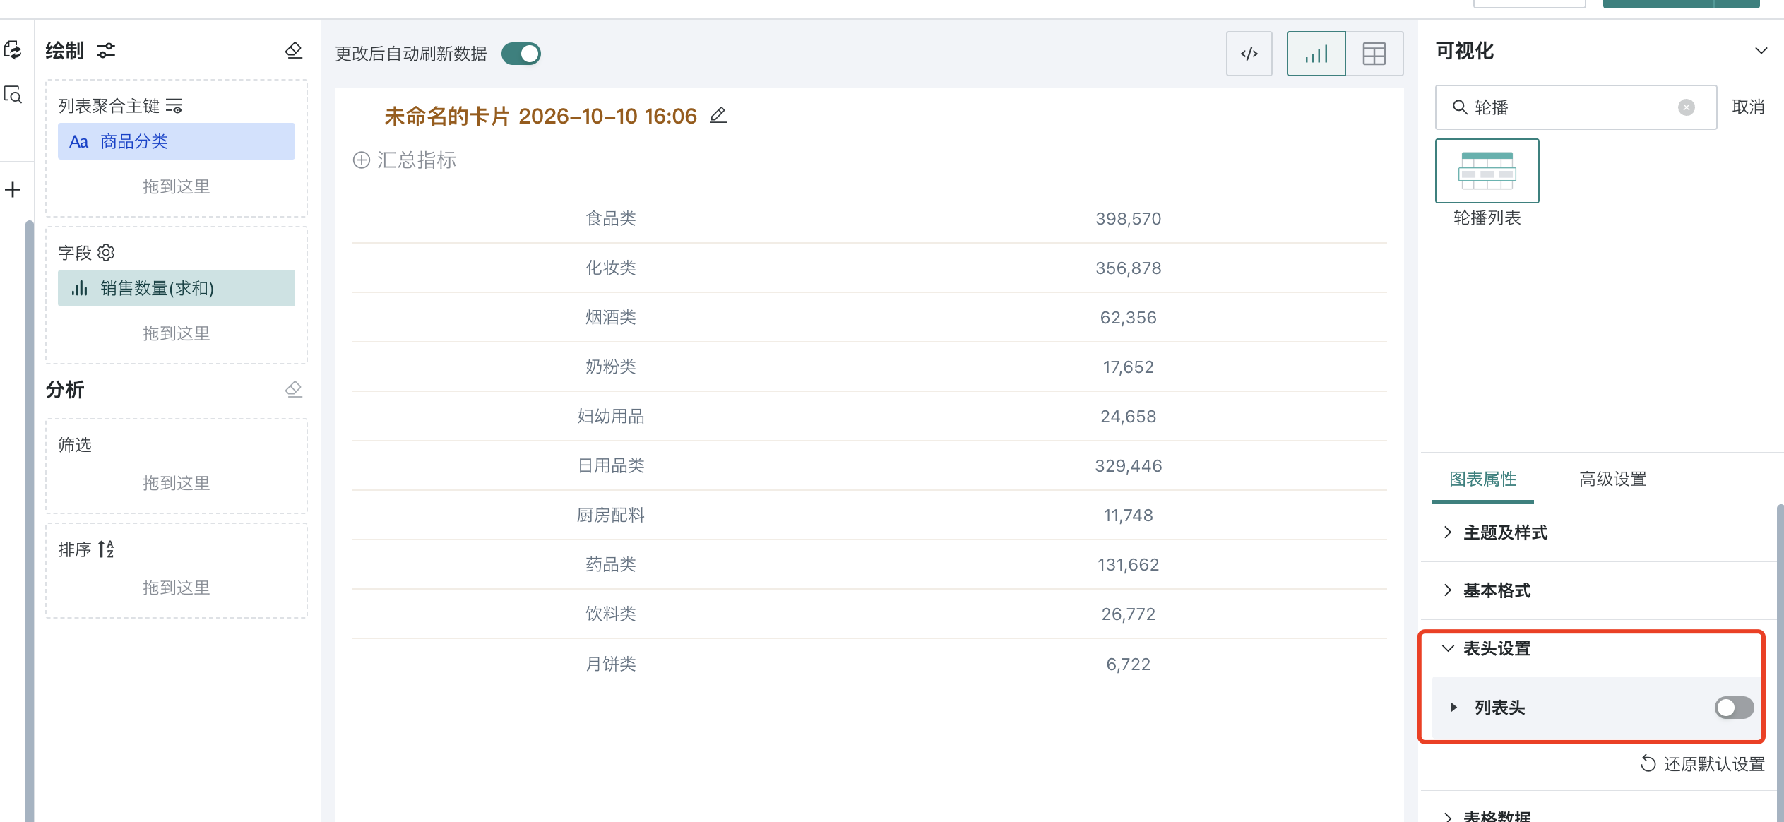Click the value 356,878

1128,268
